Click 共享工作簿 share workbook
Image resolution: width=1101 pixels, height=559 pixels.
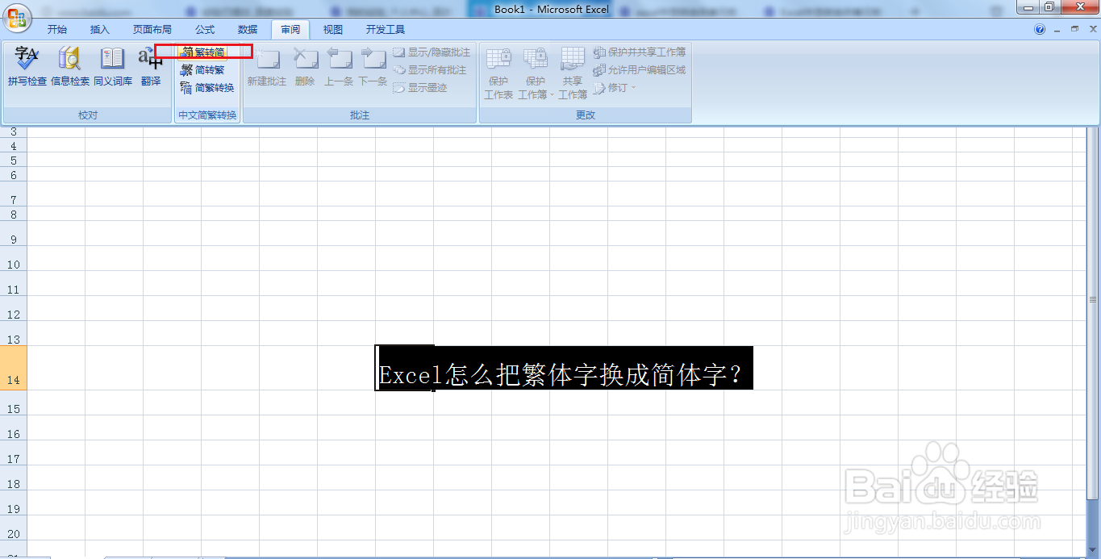click(x=573, y=73)
